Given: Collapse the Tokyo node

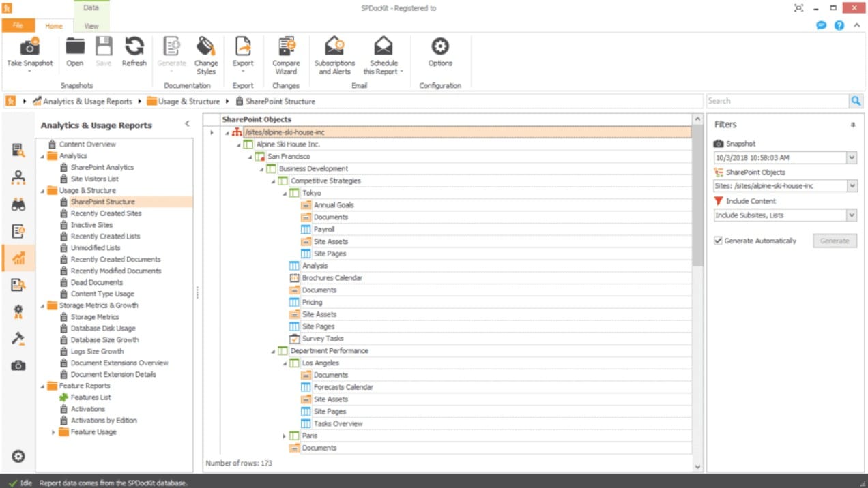Looking at the screenshot, I should point(284,194).
